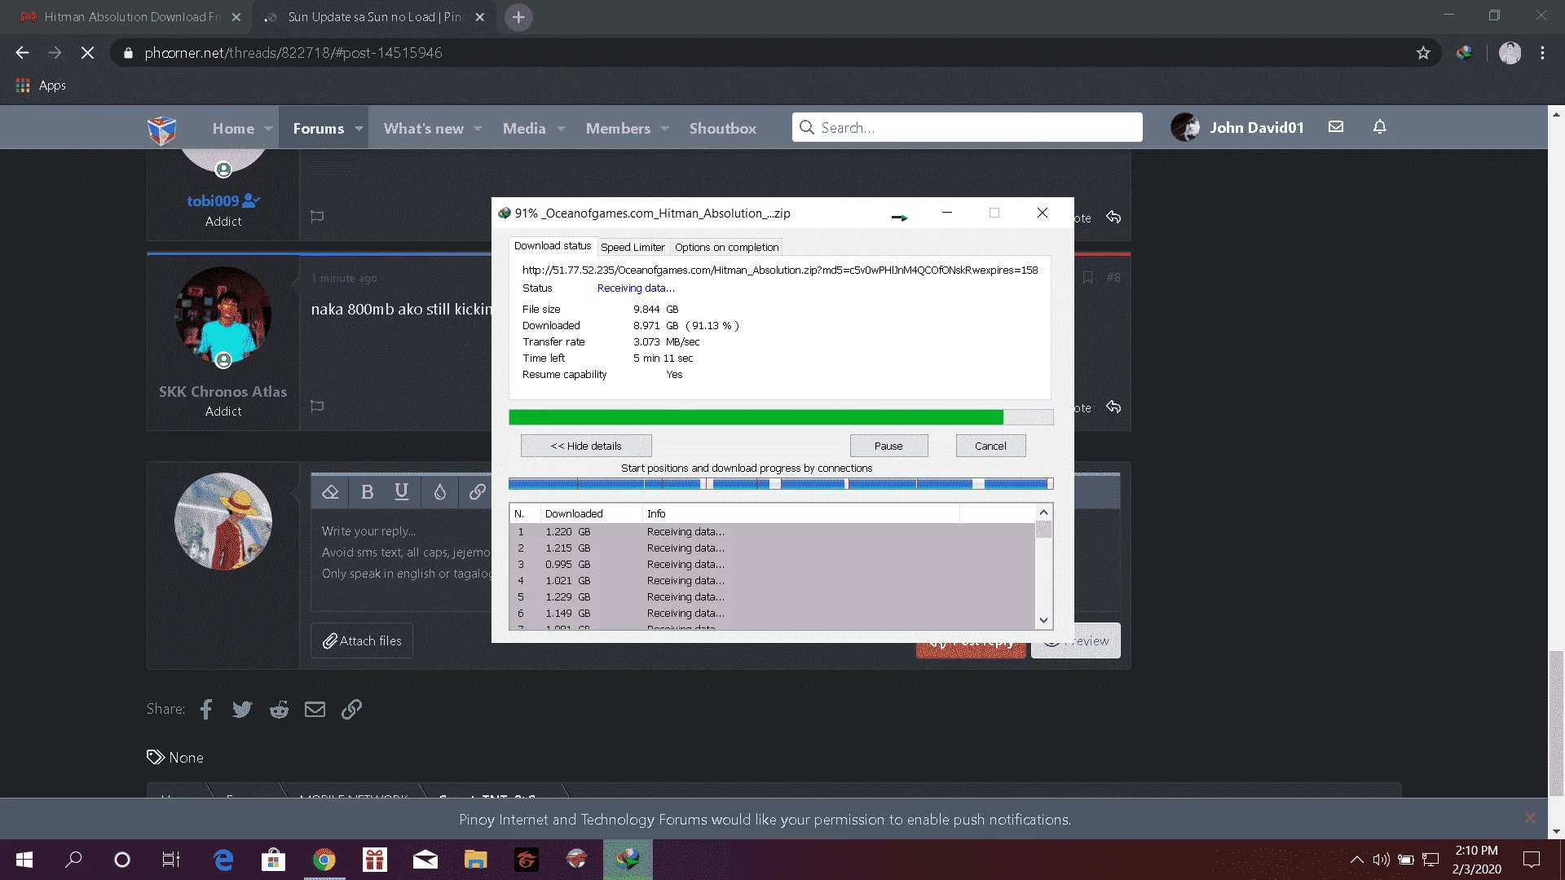1565x880 pixels.
Task: Open File Explorer from the taskbar
Action: pos(475,860)
